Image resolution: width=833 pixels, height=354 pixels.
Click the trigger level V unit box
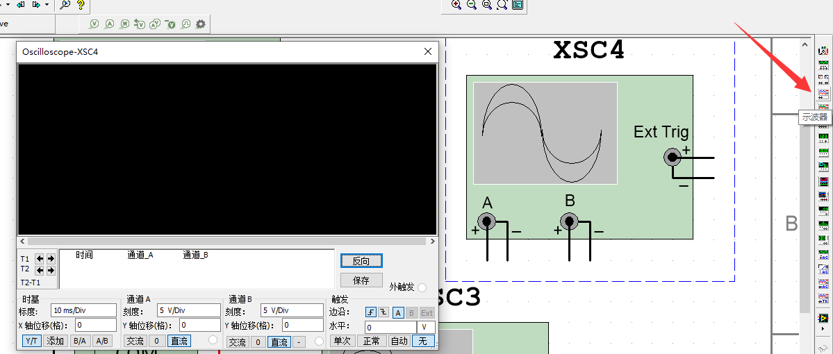click(x=426, y=328)
